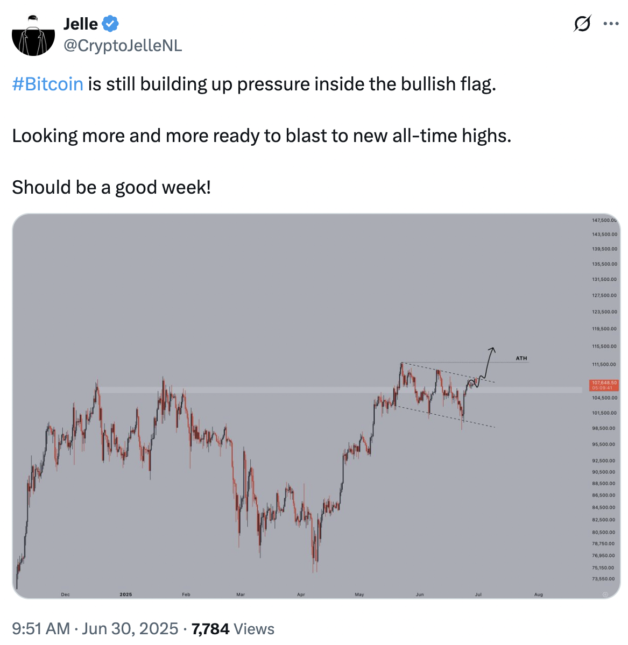
Task: Click the Grok slashed-circle icon
Action: click(582, 24)
